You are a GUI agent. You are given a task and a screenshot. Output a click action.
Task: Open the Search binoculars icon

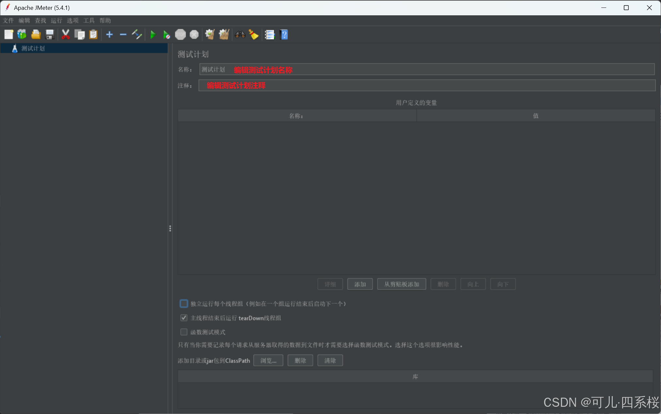[240, 35]
